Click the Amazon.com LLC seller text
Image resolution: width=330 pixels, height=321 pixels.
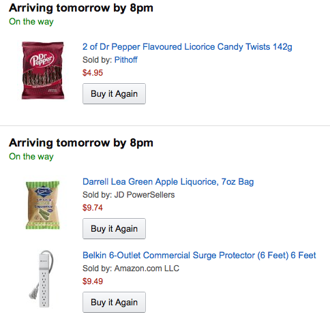pyautogui.click(x=147, y=269)
